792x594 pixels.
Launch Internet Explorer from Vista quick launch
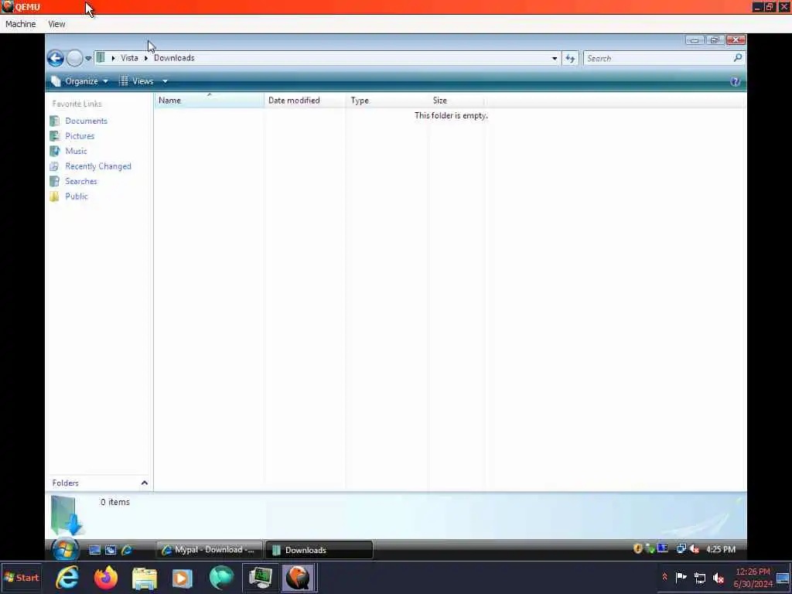(127, 550)
